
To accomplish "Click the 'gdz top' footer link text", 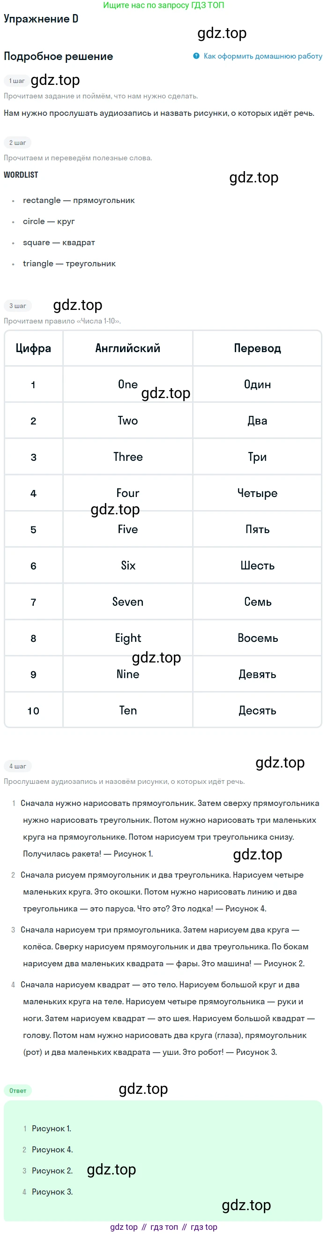I will click(124, 1227).
